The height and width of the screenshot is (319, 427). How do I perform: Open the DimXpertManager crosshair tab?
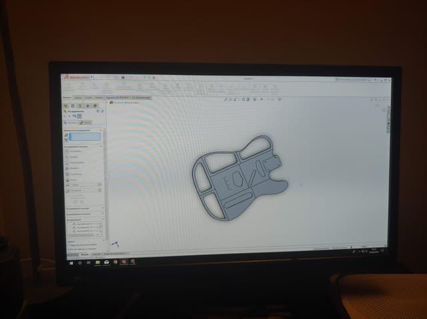(x=87, y=106)
